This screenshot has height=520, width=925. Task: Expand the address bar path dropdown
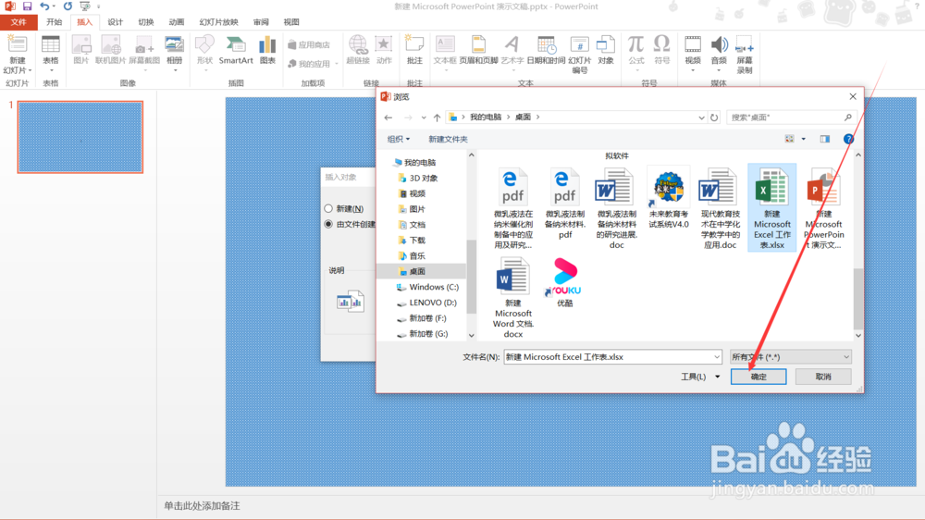click(701, 118)
